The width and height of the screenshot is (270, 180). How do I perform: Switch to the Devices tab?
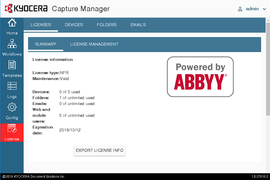pyautogui.click(x=74, y=25)
